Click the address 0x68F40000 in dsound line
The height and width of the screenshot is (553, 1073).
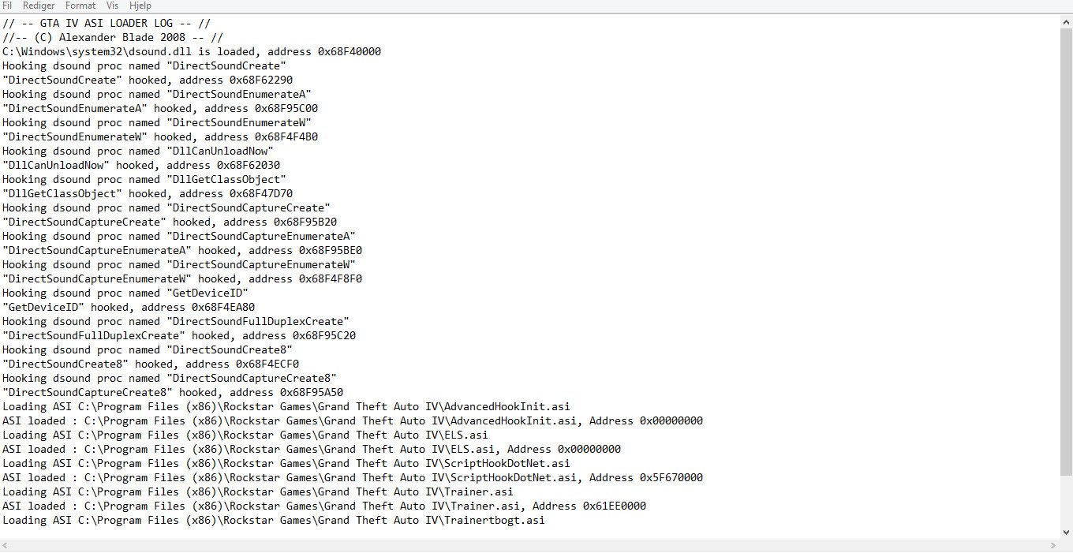click(x=349, y=52)
